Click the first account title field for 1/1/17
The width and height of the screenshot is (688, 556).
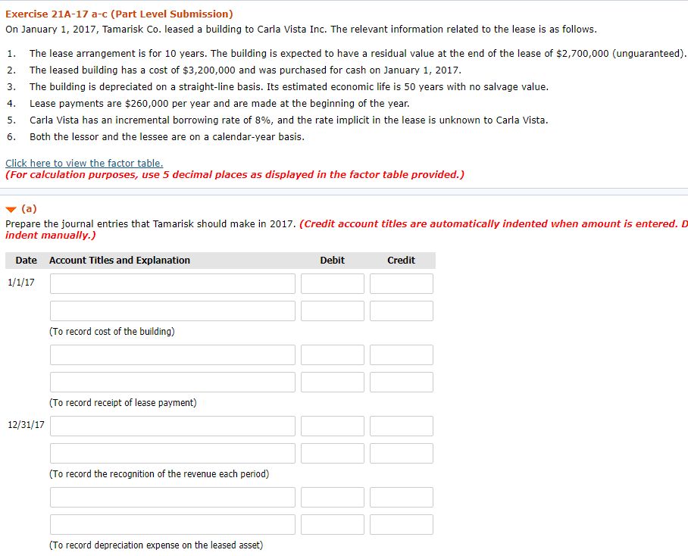tap(172, 283)
